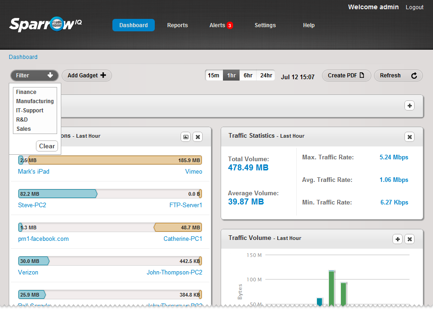Expand the top collapsed panel with plus icon
This screenshot has width=433, height=309.
pos(410,106)
